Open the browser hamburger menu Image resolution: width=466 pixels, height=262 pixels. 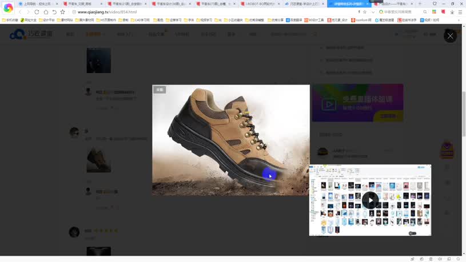460,12
